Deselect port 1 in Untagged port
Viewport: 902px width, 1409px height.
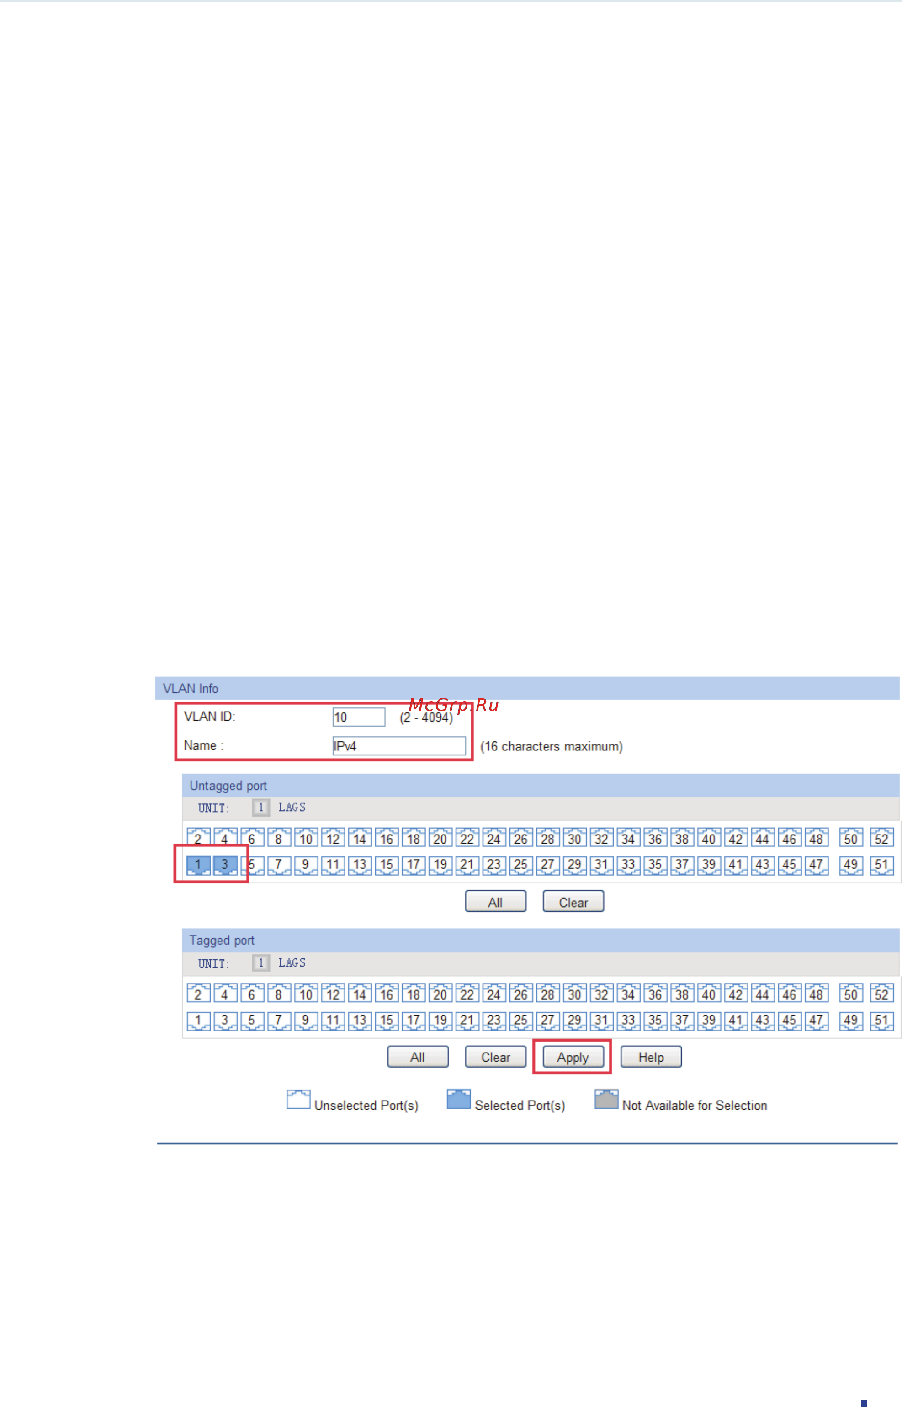(x=199, y=866)
